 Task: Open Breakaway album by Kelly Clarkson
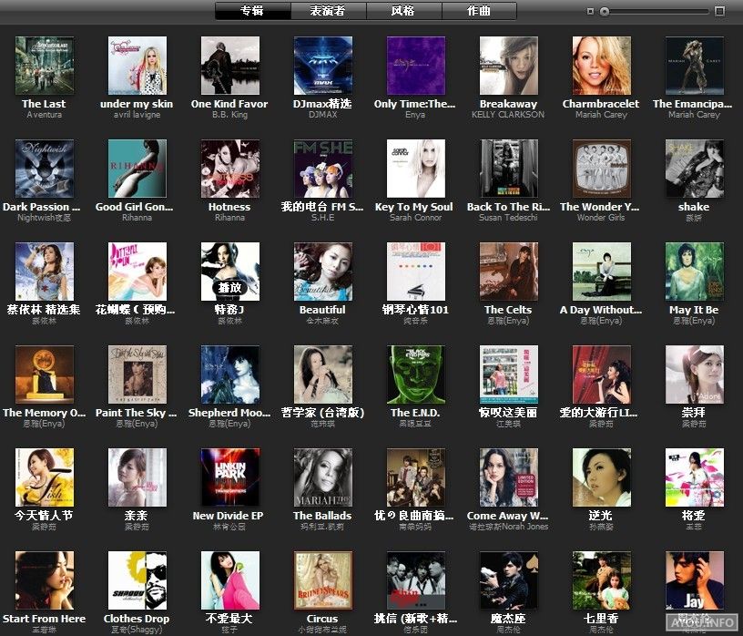(509, 66)
